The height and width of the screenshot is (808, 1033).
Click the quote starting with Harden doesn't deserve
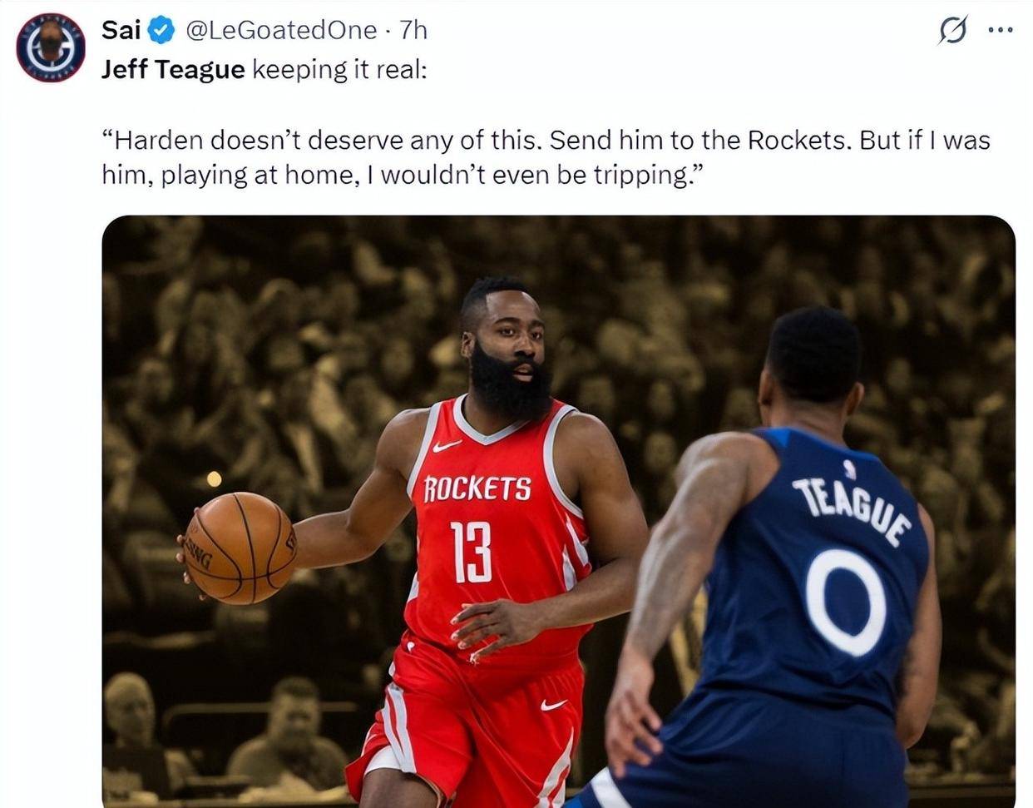pos(546,139)
